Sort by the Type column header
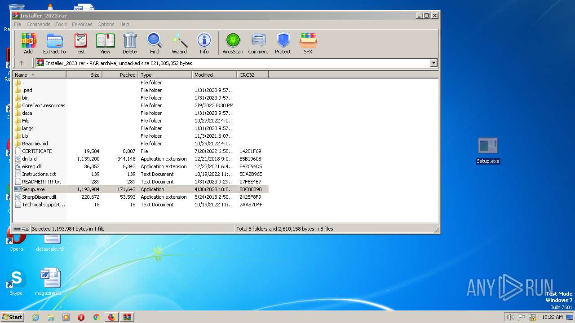This screenshot has width=575, height=323. coord(165,74)
